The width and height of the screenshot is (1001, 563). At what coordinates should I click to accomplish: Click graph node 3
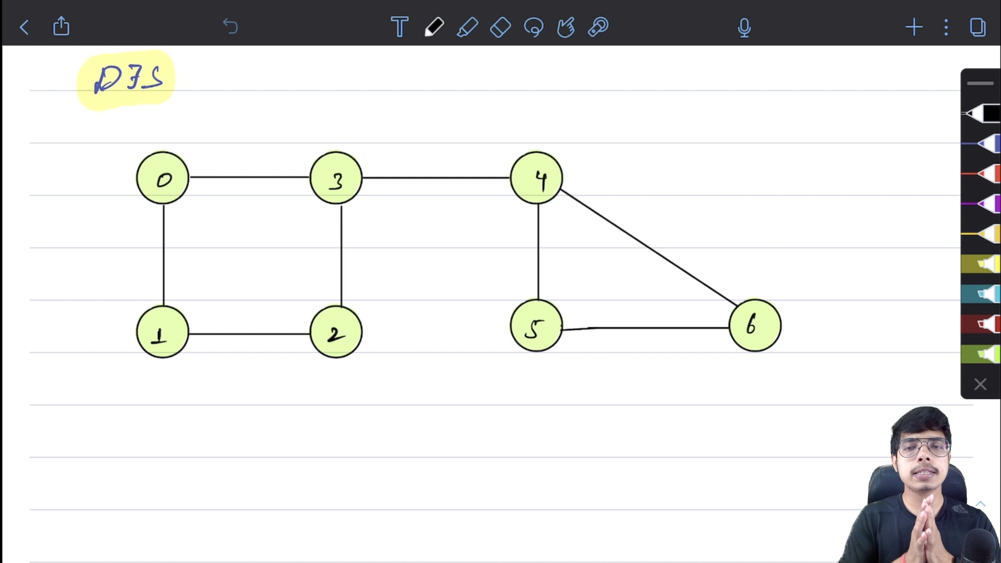tap(336, 178)
